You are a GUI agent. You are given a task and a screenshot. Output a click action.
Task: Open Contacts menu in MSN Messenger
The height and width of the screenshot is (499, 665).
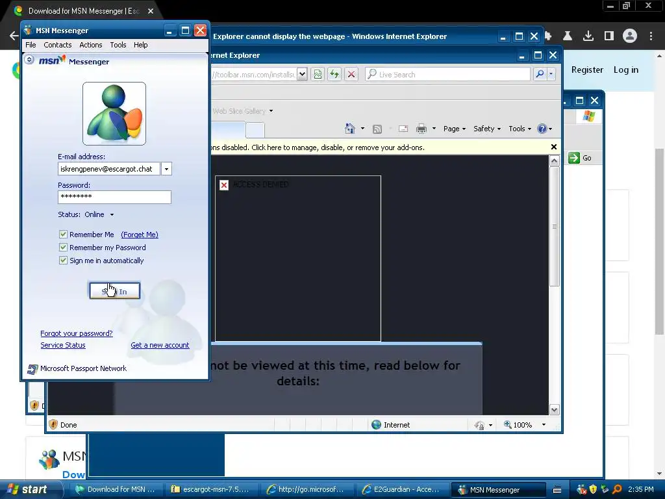(x=58, y=45)
